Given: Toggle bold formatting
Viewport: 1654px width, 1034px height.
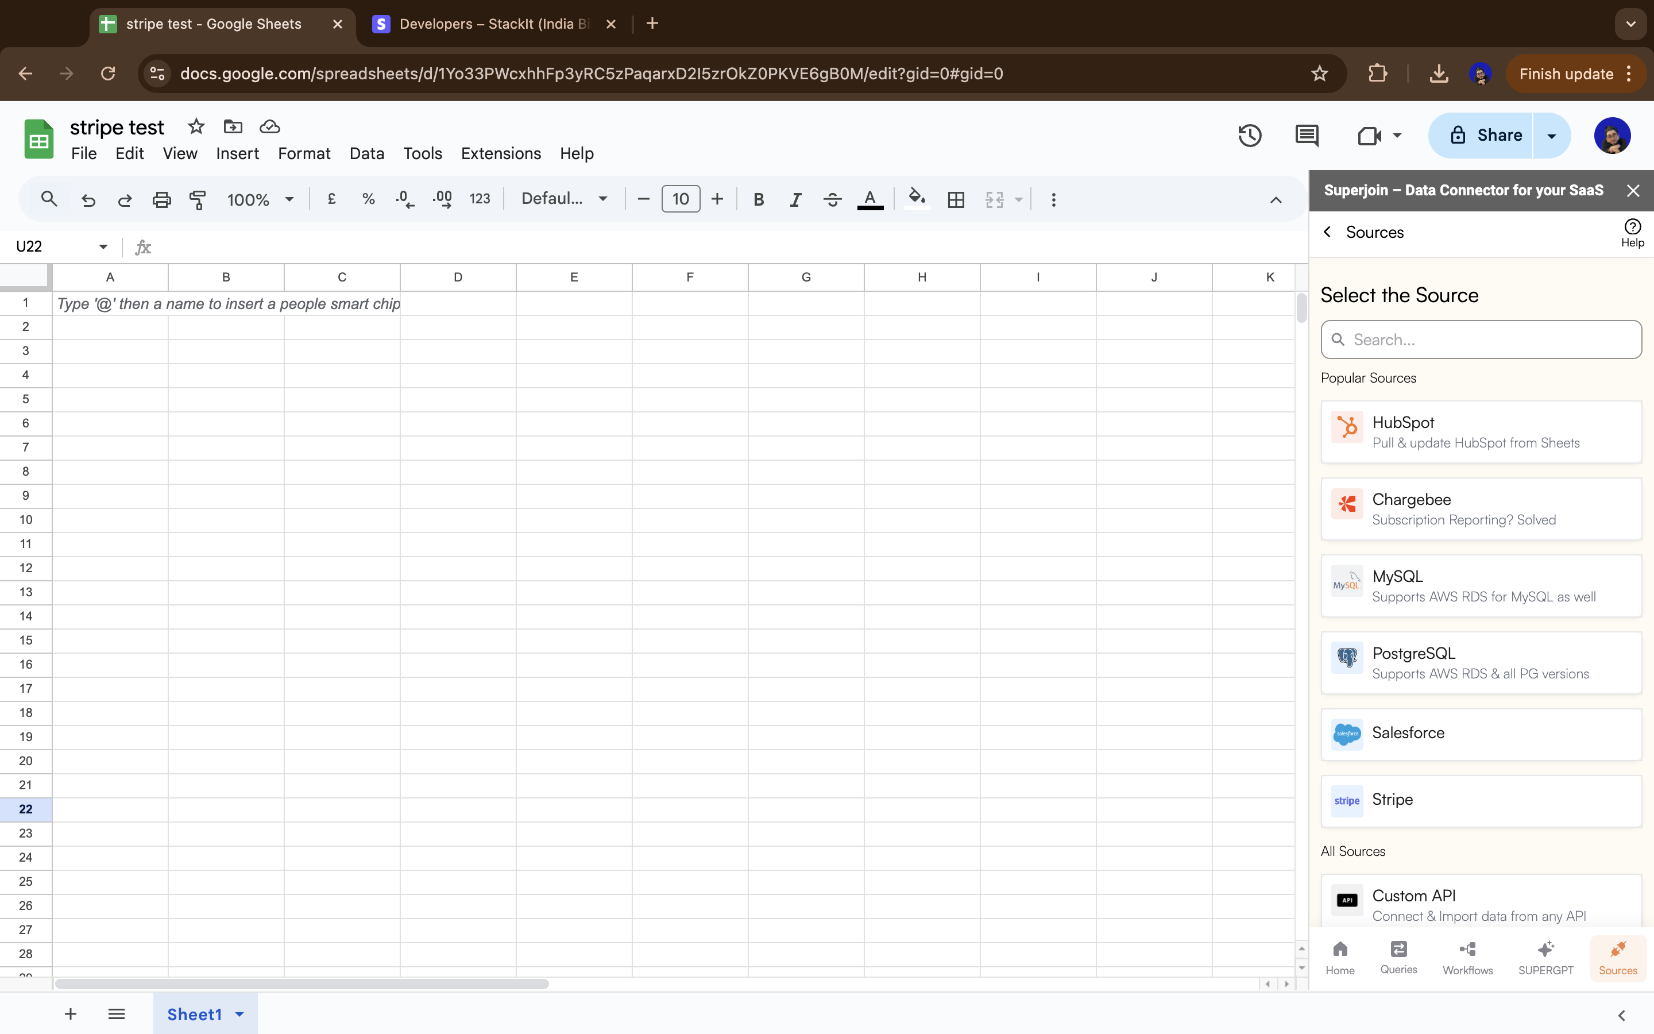Looking at the screenshot, I should coord(758,200).
